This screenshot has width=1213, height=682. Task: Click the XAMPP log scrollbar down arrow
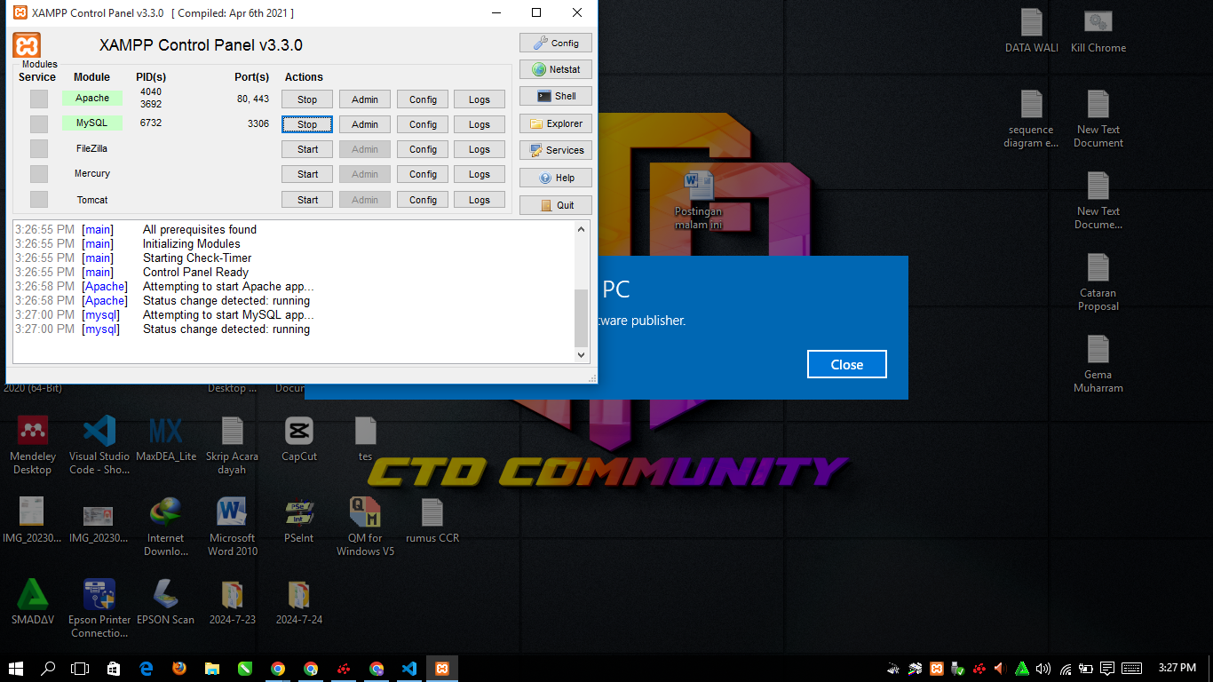click(582, 355)
